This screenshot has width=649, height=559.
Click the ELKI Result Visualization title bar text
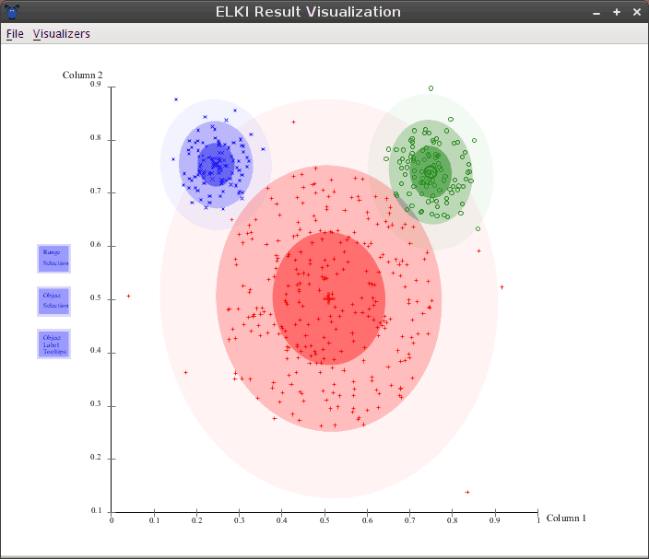(307, 12)
